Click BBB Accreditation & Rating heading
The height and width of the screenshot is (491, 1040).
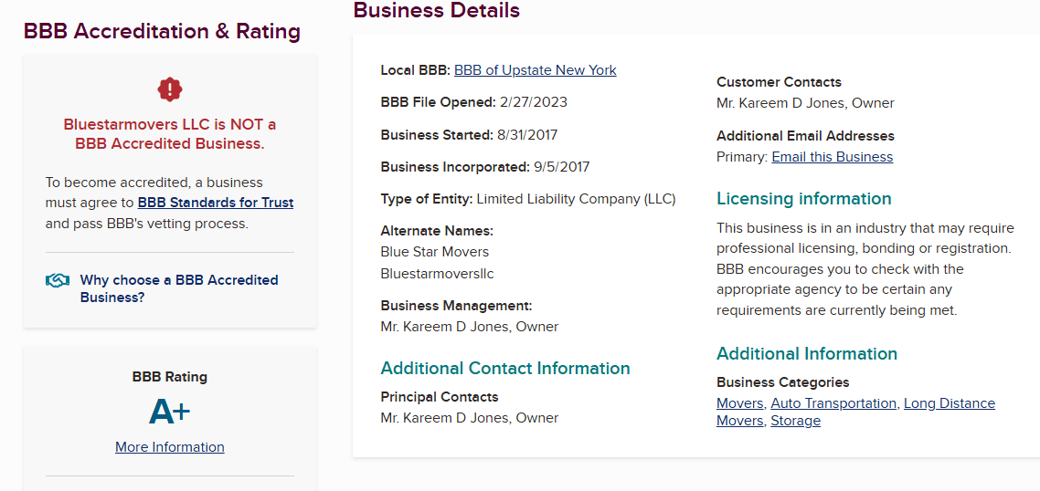[162, 31]
